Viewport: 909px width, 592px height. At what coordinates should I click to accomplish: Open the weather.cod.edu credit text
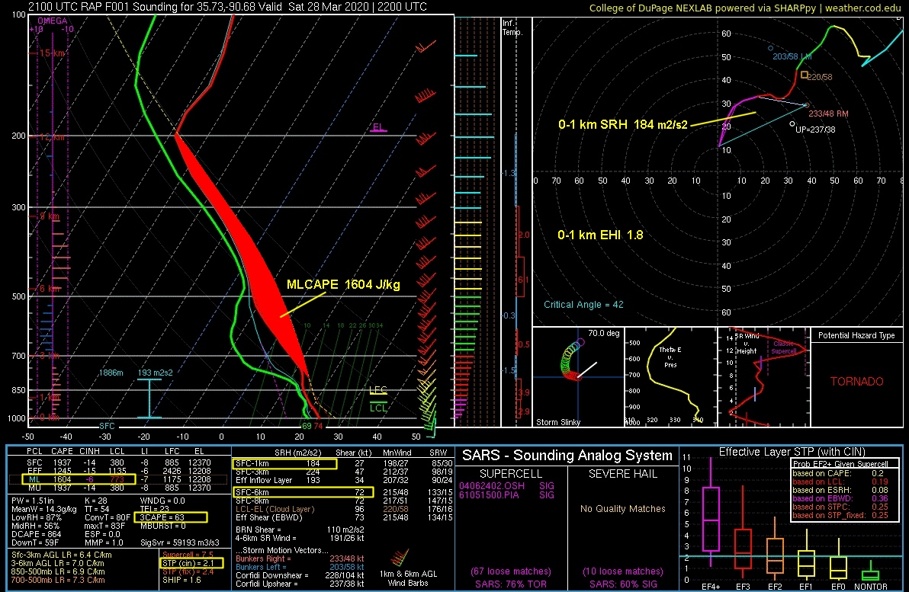863,8
